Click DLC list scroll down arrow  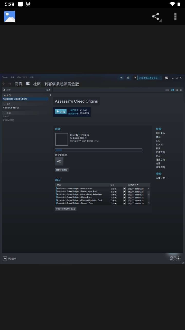click(149, 203)
